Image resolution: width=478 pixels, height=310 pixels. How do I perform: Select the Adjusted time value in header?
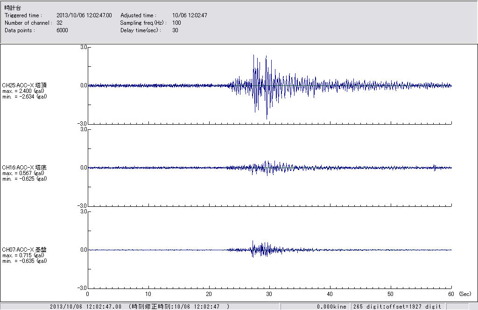pyautogui.click(x=190, y=15)
